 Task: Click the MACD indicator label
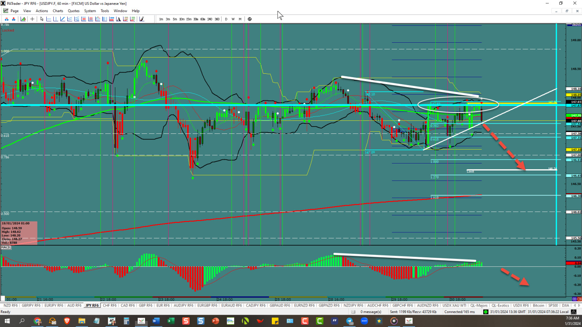pos(6,247)
